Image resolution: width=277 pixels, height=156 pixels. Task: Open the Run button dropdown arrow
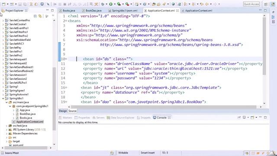tap(115, 4)
